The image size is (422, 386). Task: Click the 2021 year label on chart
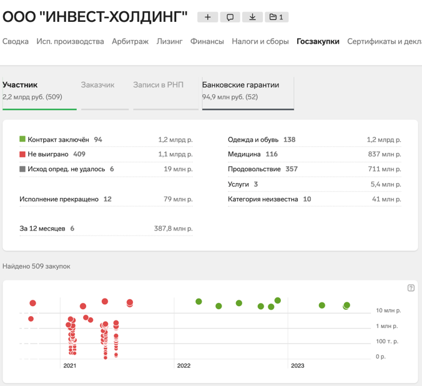click(70, 365)
